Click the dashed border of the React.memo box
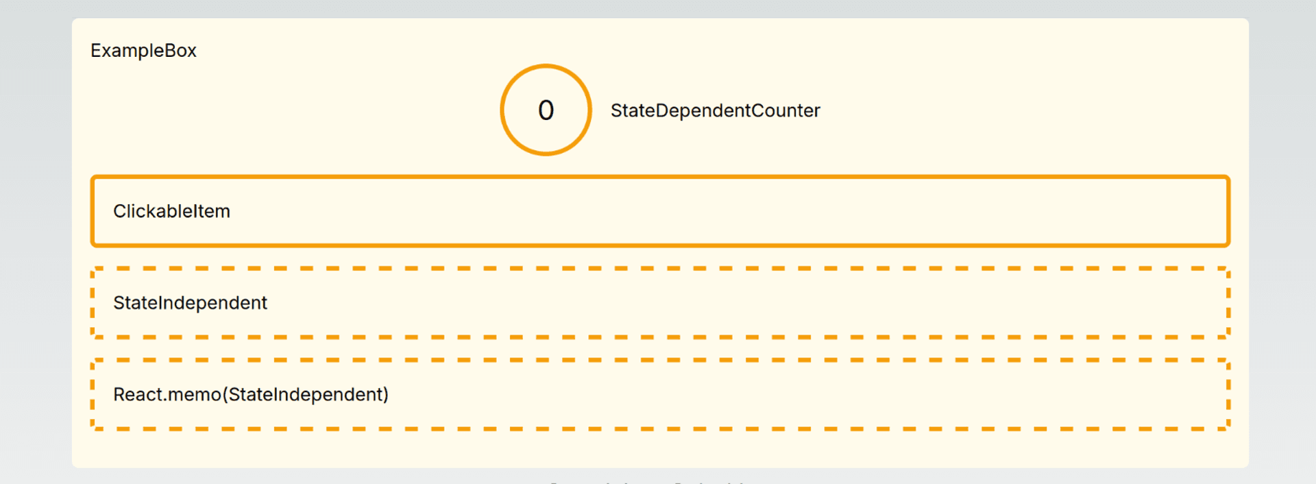The height and width of the screenshot is (484, 1316). (660, 360)
